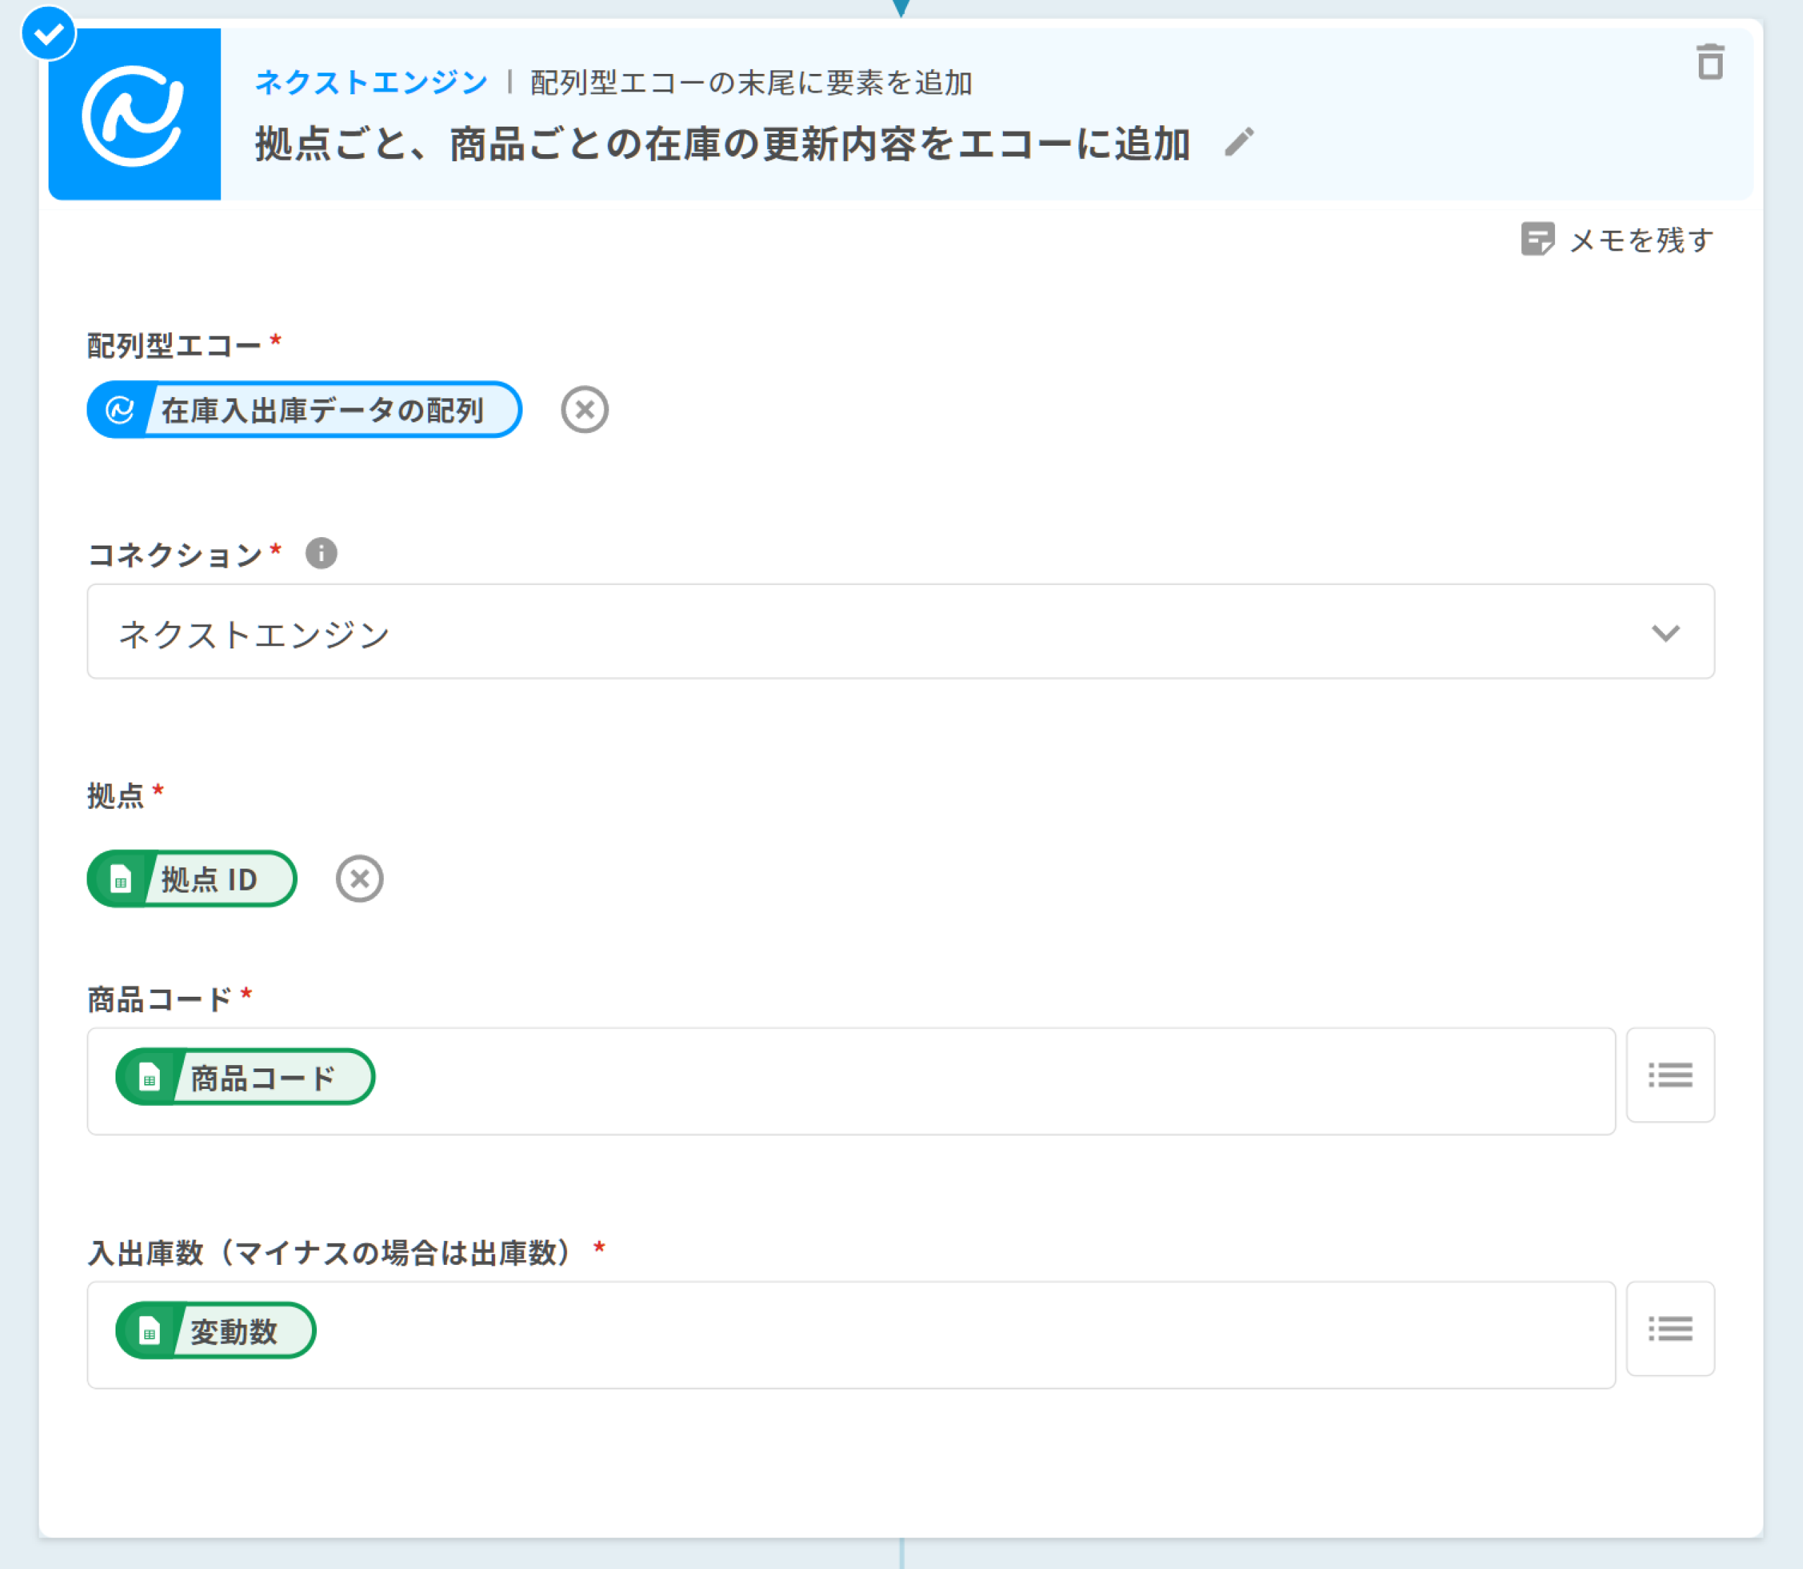Click the pencil icon to edit the title
The height and width of the screenshot is (1569, 1803).
click(1239, 143)
